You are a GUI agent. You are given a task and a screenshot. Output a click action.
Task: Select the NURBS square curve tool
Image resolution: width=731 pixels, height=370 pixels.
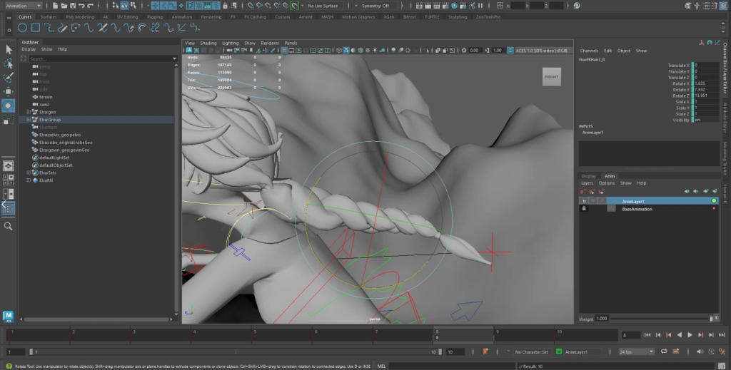pyautogui.click(x=36, y=28)
